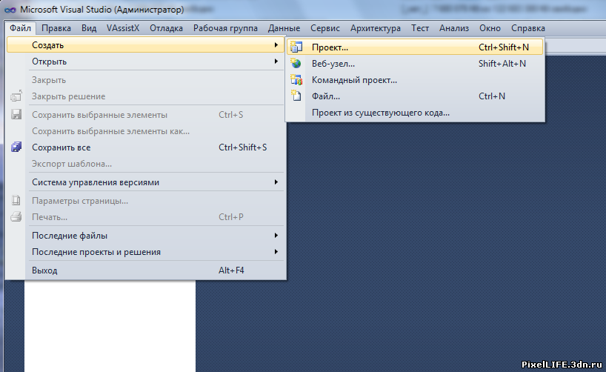Click the Alt+F4 shortcut text
This screenshot has width=606, height=372.
tap(231, 270)
